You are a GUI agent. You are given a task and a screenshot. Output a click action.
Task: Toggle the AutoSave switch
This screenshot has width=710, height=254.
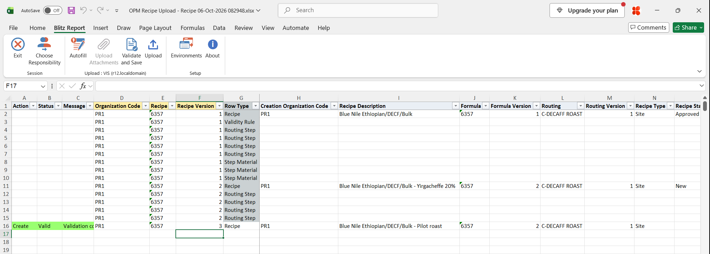click(x=53, y=10)
